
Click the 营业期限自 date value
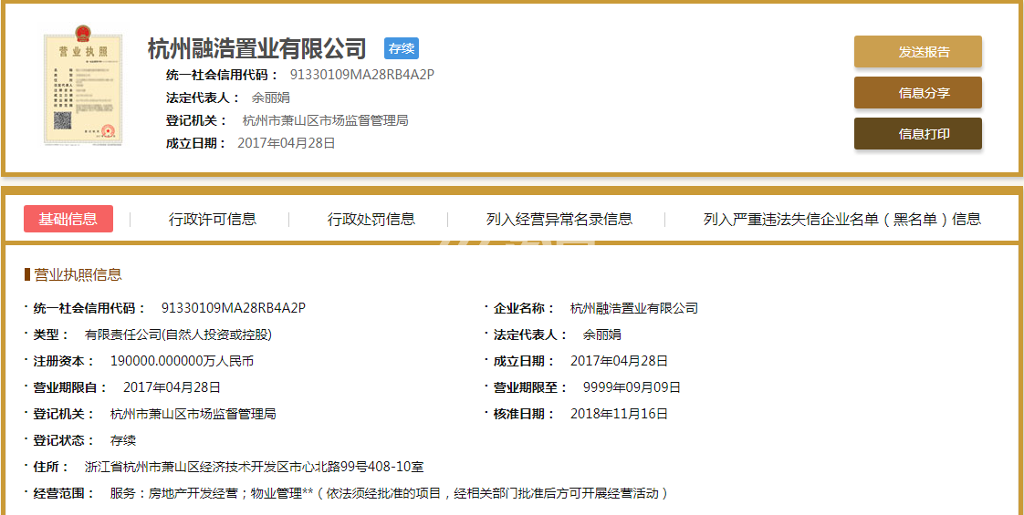(172, 387)
